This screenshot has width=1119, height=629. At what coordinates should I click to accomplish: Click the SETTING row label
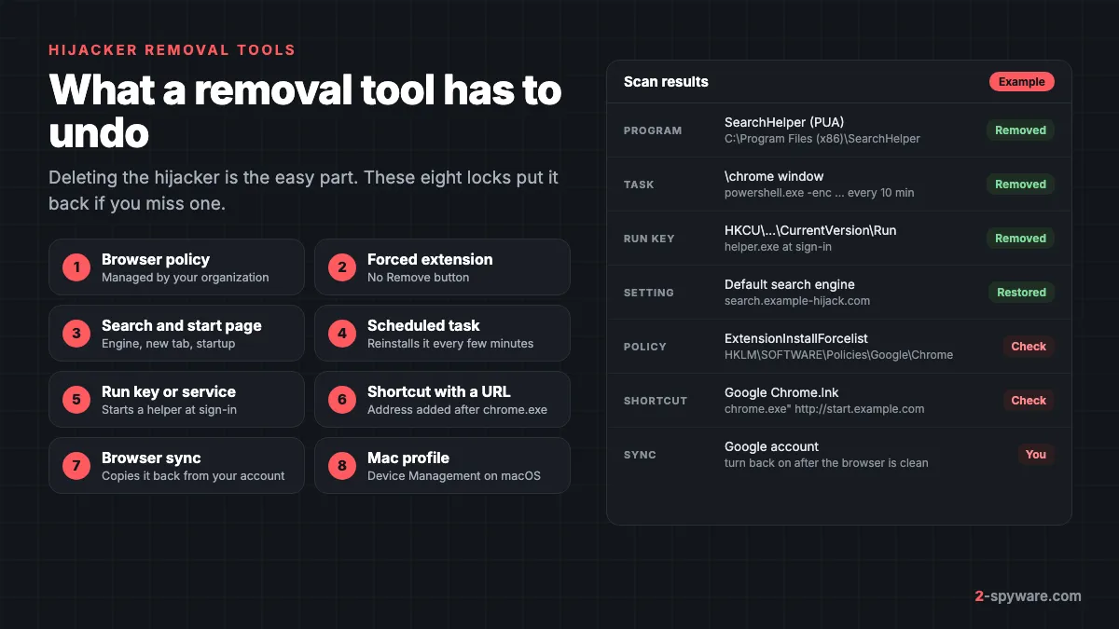click(650, 293)
